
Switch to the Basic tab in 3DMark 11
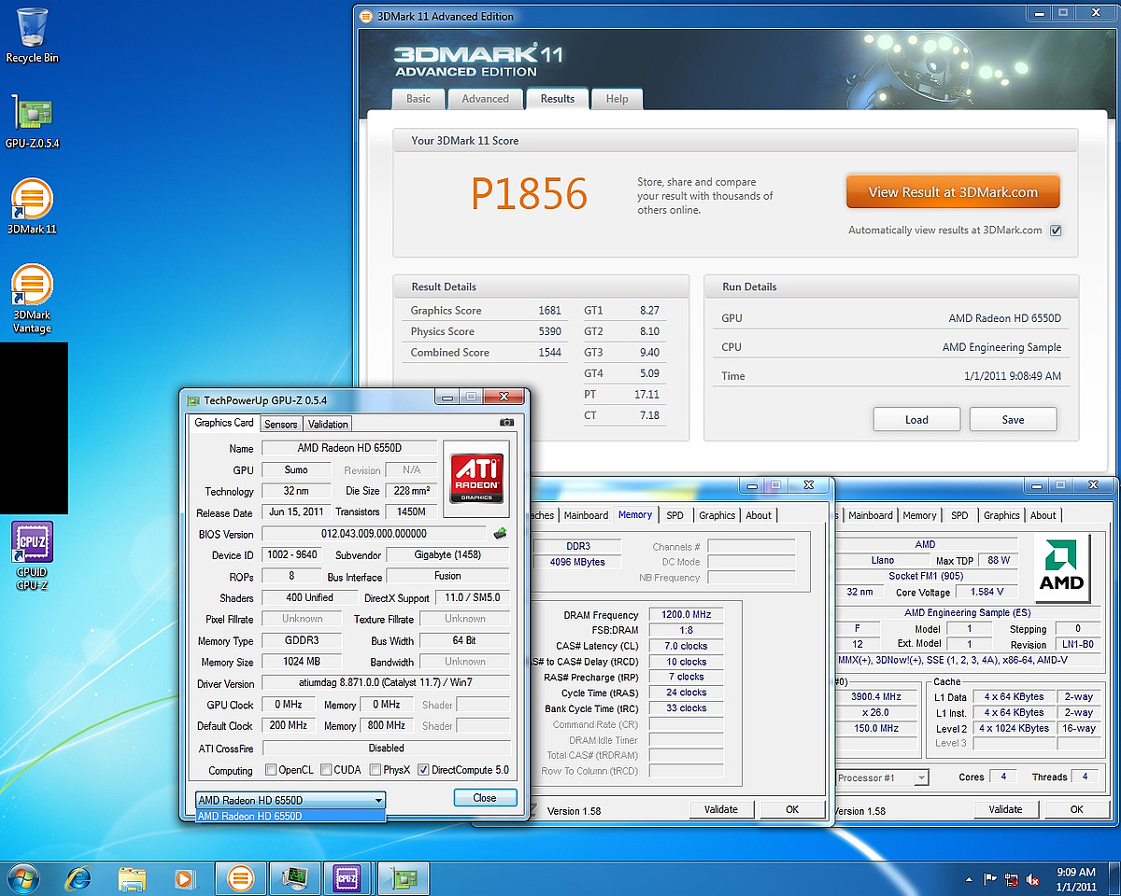(419, 99)
